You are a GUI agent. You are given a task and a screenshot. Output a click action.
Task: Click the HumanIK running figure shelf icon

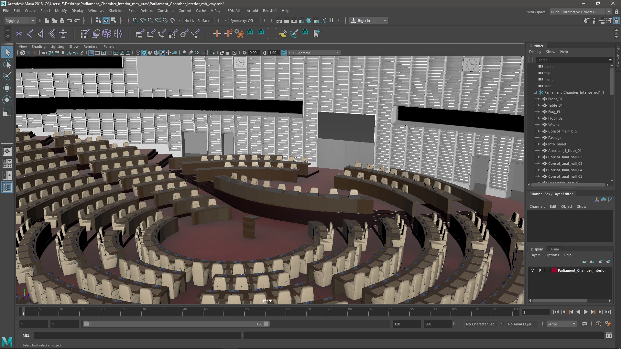pos(239,33)
